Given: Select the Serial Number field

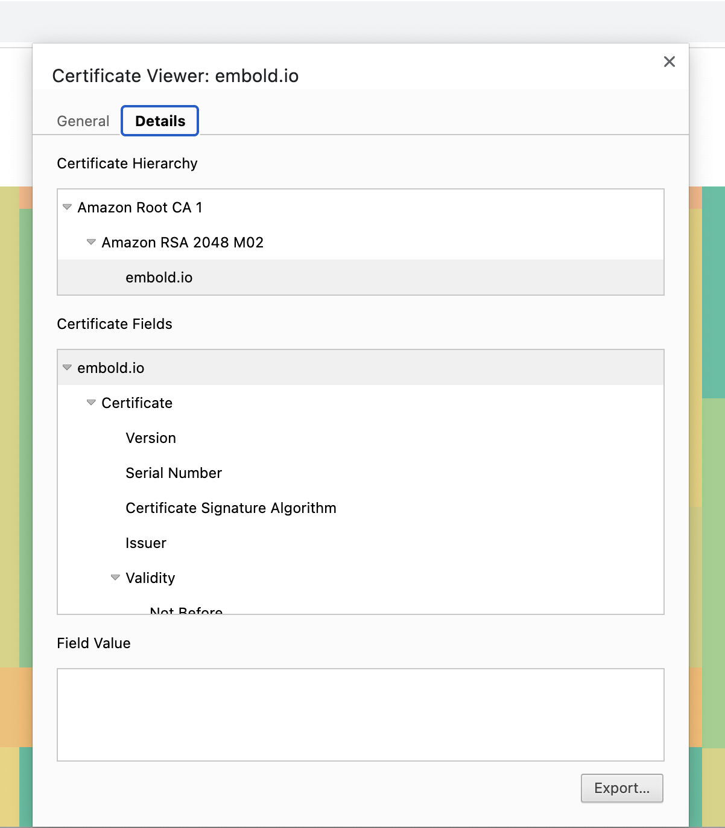Looking at the screenshot, I should pos(361,473).
